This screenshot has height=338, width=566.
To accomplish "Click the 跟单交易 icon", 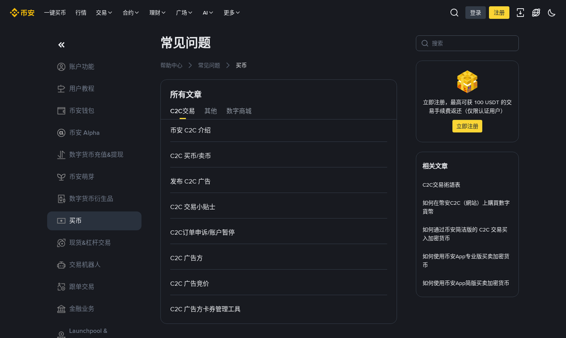I will [x=61, y=286].
